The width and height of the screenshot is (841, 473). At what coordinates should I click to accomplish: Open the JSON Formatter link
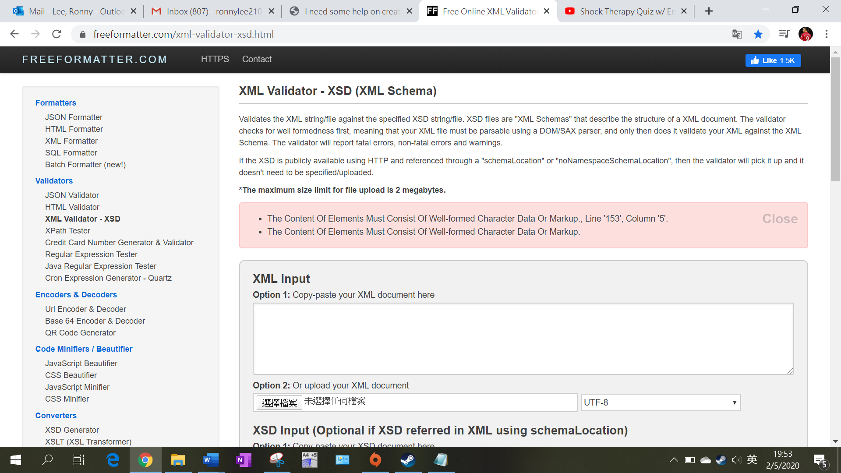(74, 117)
